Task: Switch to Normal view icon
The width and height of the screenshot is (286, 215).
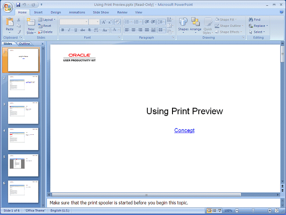Action: tap(209, 211)
